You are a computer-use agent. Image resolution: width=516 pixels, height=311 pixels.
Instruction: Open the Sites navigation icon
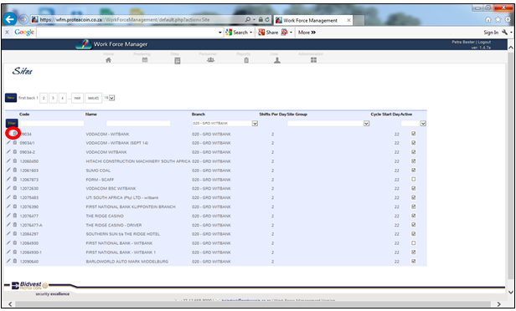tap(178, 61)
